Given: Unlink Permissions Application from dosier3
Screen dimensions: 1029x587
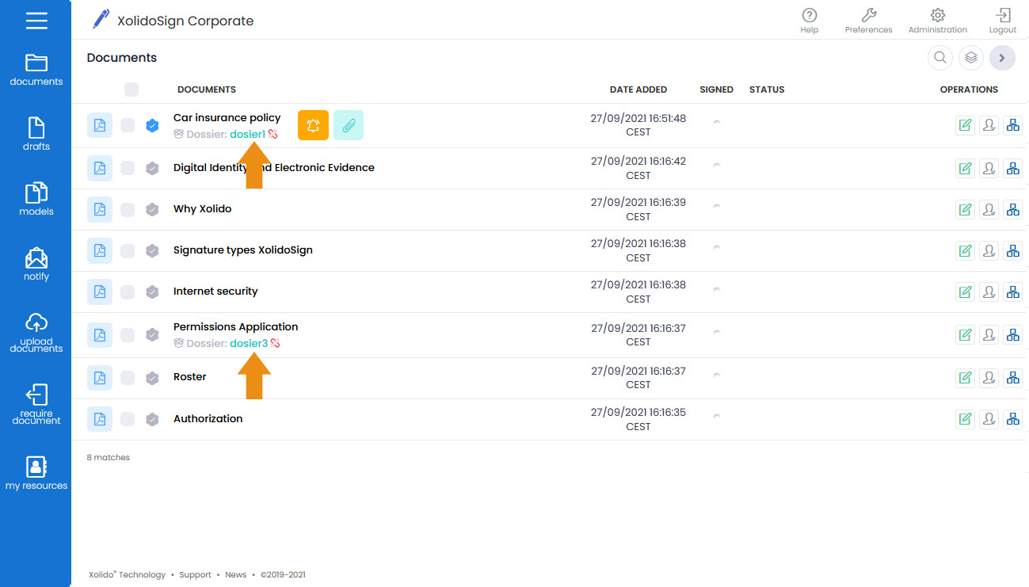Looking at the screenshot, I should pos(276,344).
